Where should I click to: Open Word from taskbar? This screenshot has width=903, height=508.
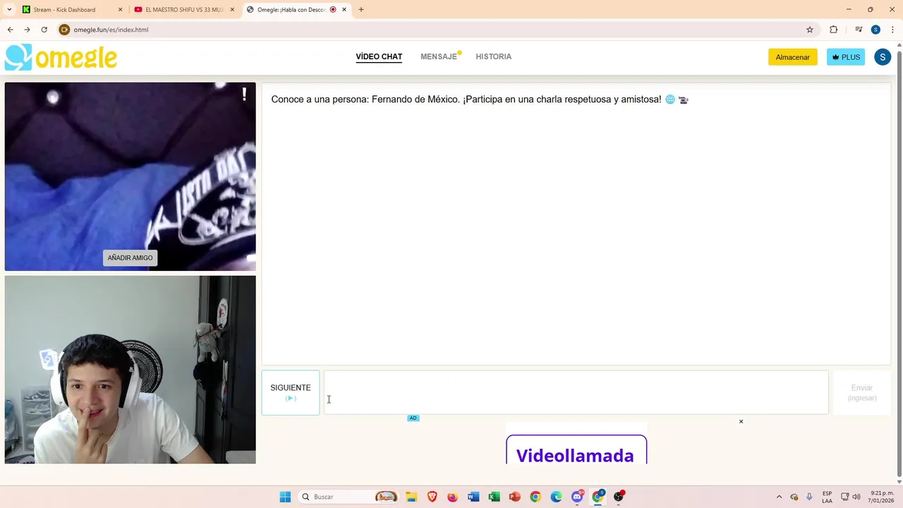tap(473, 497)
